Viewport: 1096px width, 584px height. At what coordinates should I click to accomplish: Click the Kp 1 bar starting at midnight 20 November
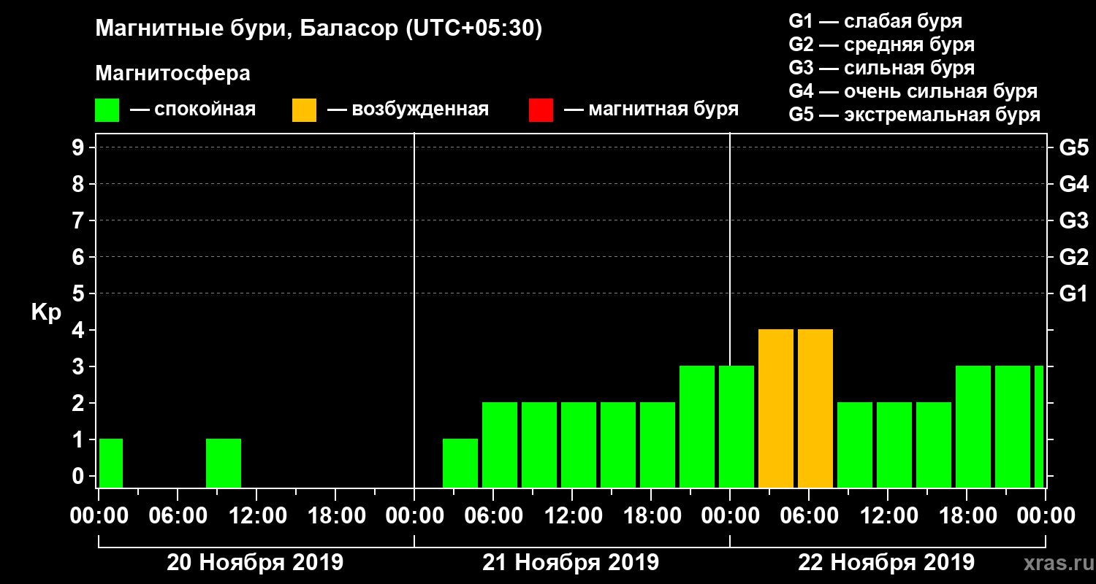[111, 463]
